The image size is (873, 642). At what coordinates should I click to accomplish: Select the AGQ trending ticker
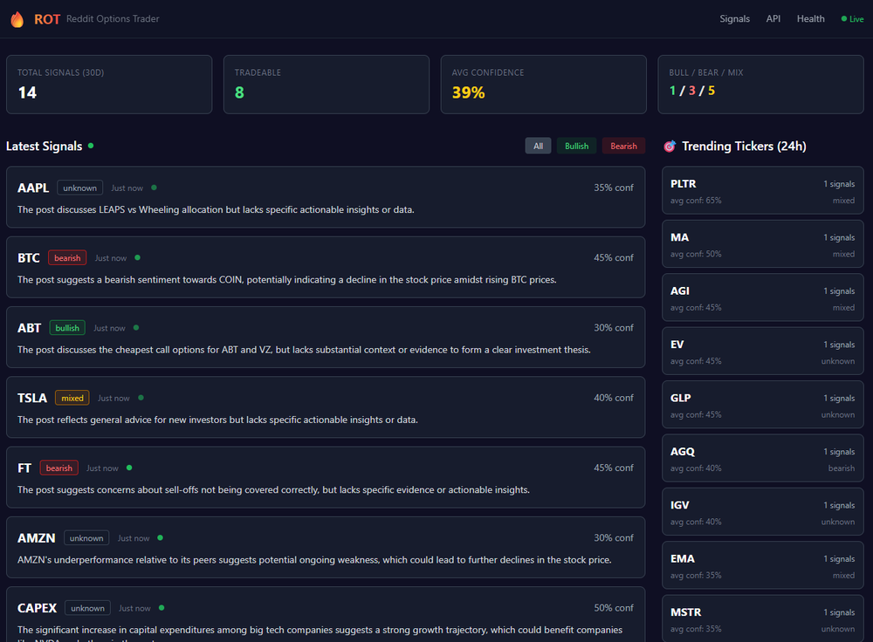[763, 459]
